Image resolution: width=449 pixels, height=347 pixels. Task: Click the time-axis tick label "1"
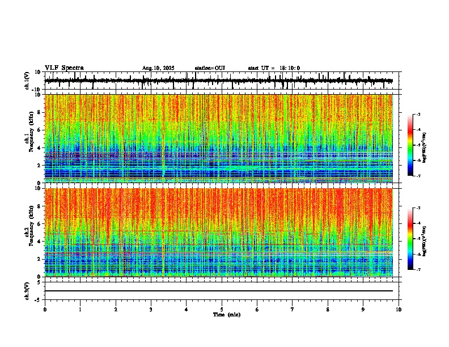[x=80, y=310]
